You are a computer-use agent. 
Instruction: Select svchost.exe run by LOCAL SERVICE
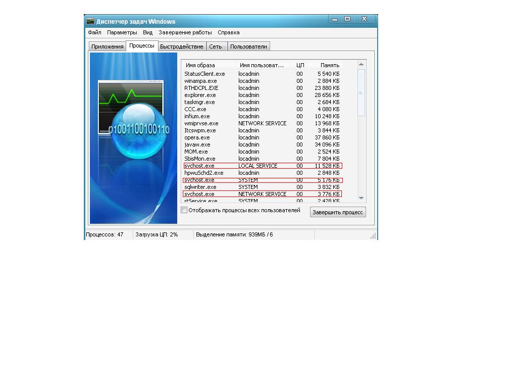(263, 166)
